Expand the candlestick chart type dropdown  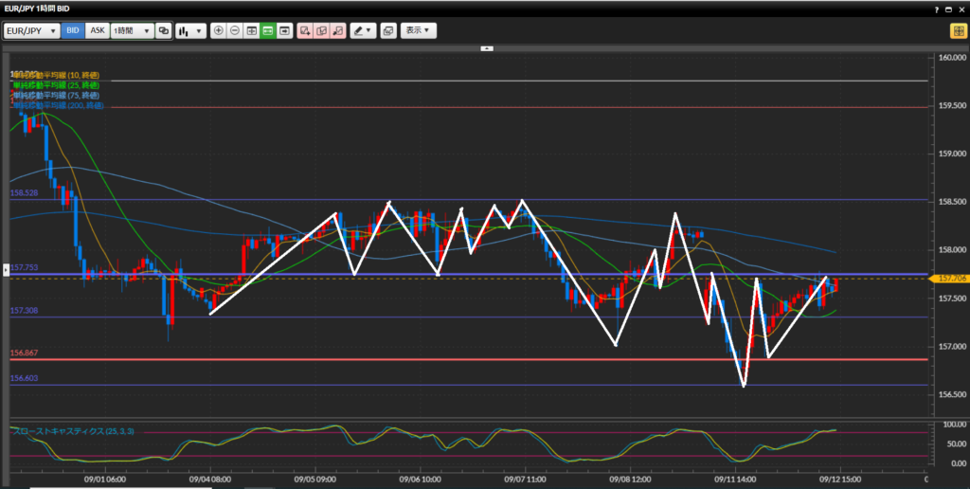(191, 30)
